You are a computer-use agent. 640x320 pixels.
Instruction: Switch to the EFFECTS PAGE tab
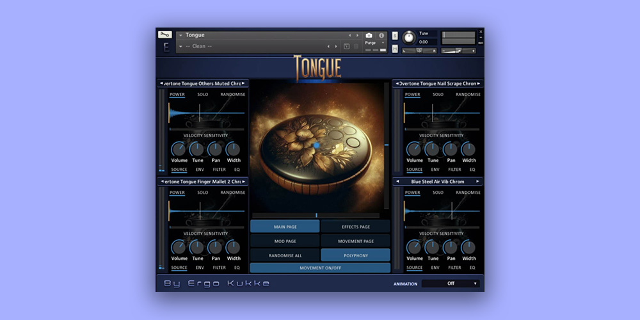click(355, 227)
